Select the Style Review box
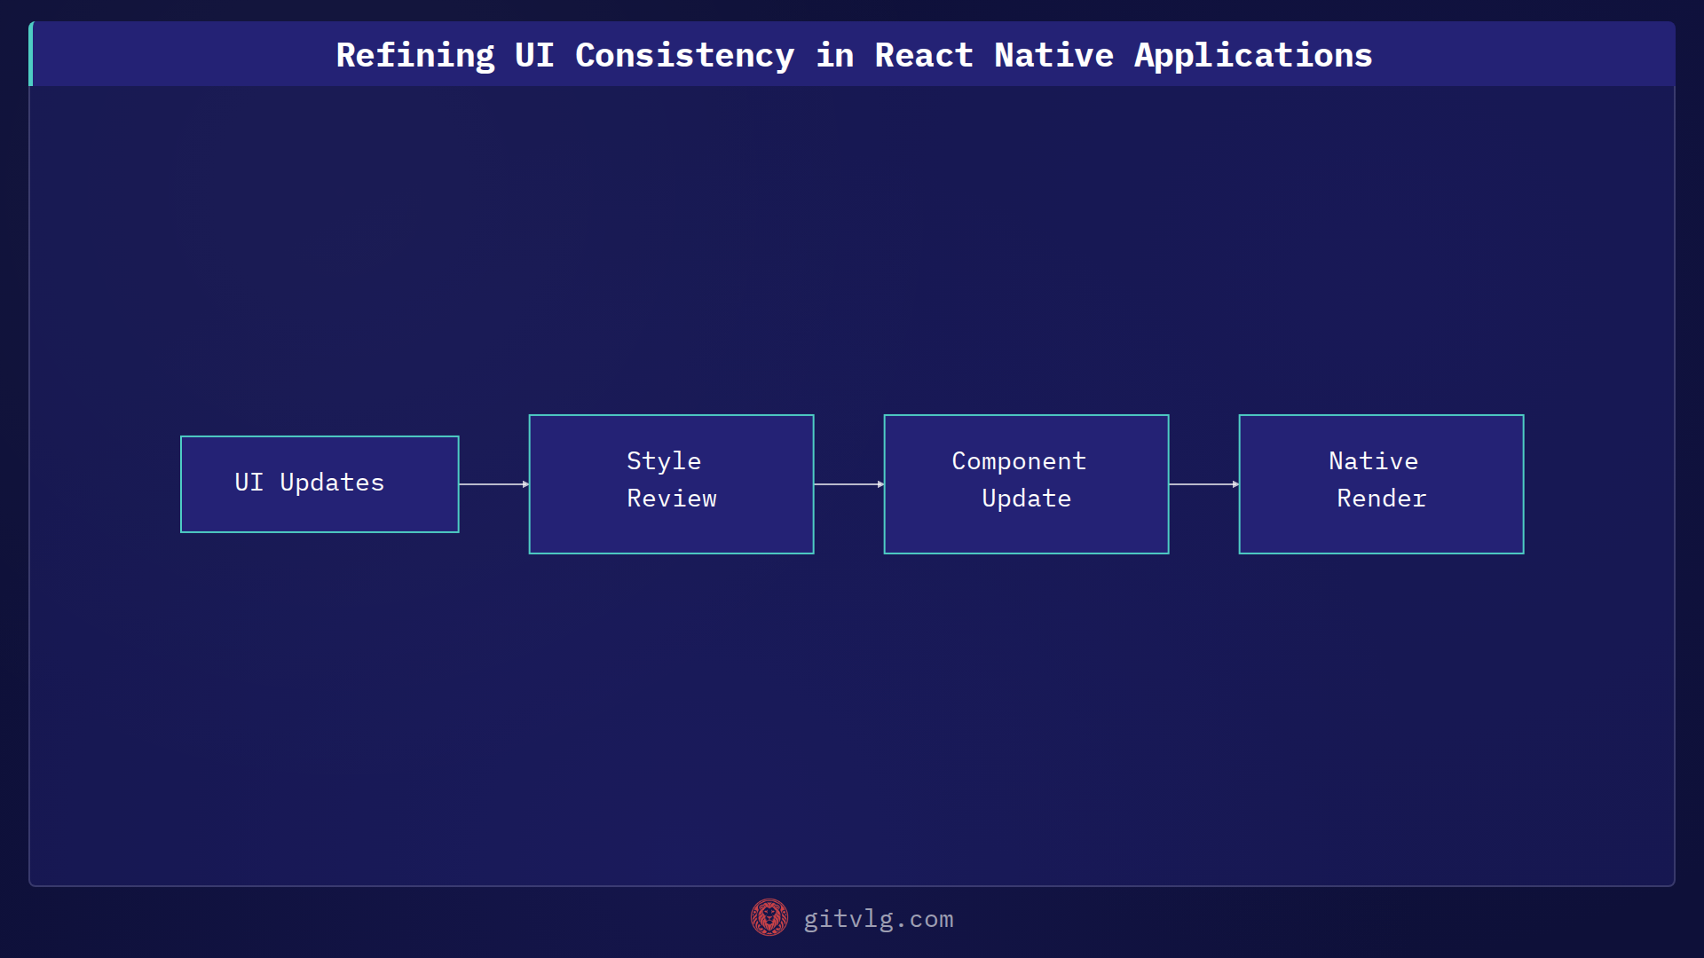1704x958 pixels. coord(671,484)
